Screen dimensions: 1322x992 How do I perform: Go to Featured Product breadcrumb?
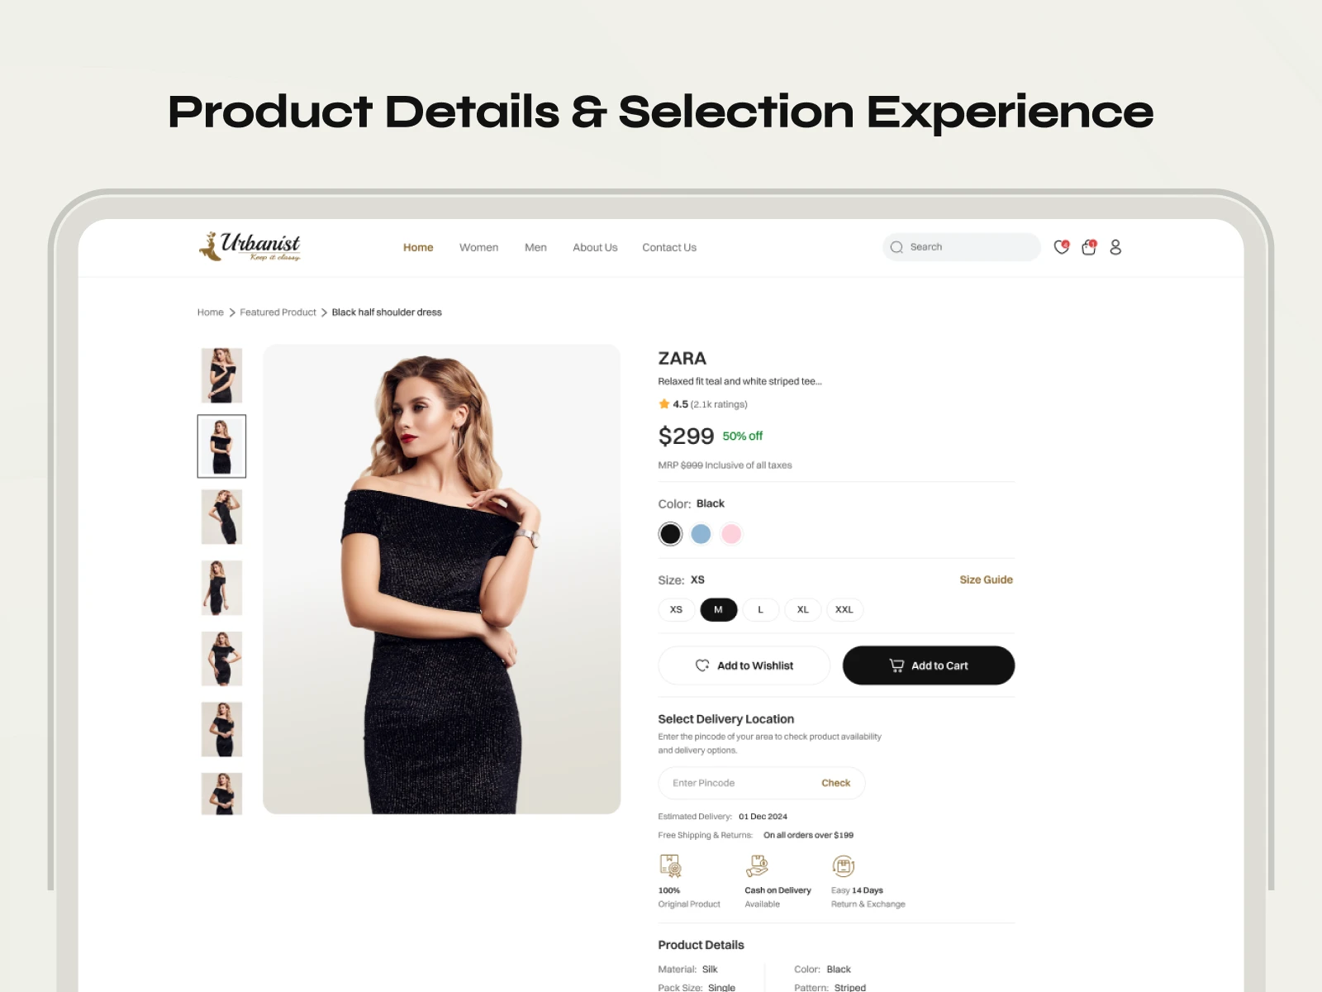(x=278, y=312)
